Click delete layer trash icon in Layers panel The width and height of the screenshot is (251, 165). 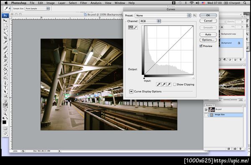[240, 59]
